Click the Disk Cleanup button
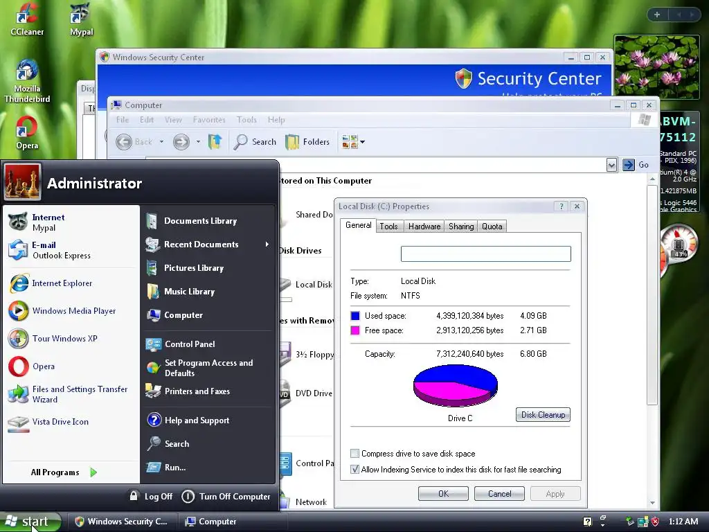This screenshot has height=532, width=709. point(543,415)
